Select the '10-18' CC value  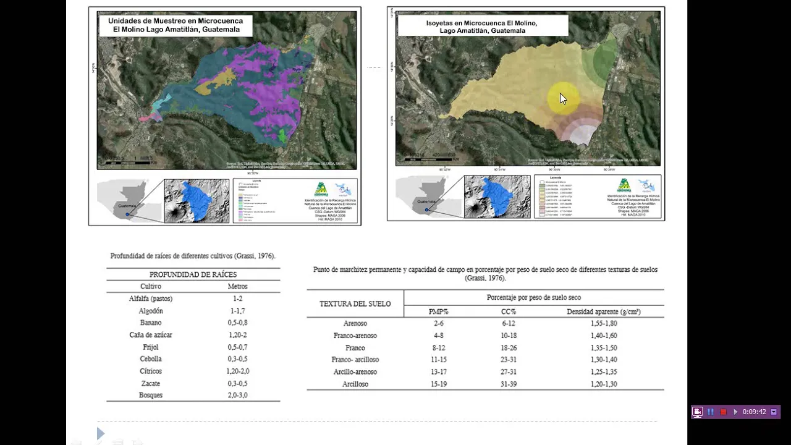(509, 336)
